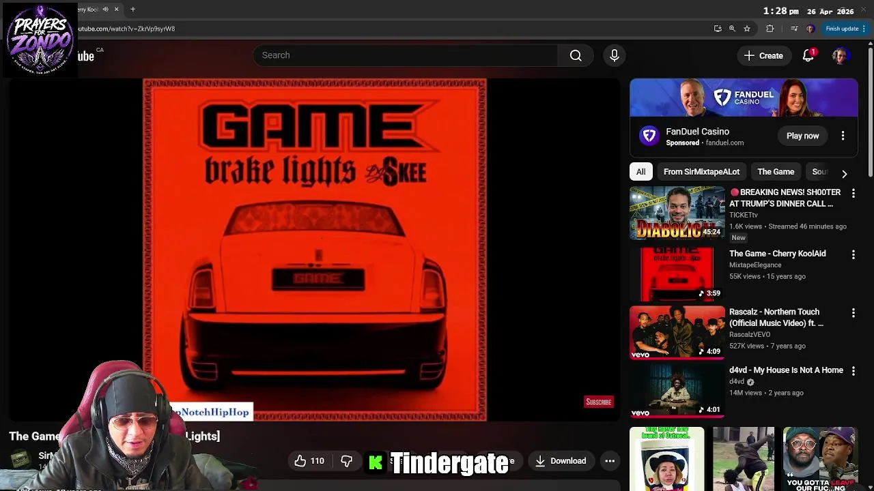Click the search magnifier button
The width and height of the screenshot is (874, 491).
(x=576, y=55)
